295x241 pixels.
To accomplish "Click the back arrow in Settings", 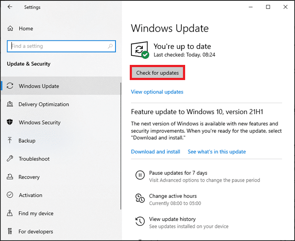I will (10, 7).
